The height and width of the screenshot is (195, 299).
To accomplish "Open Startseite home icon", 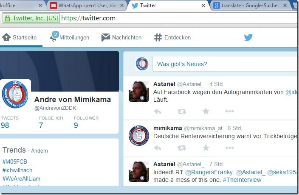I will pos(6,37).
